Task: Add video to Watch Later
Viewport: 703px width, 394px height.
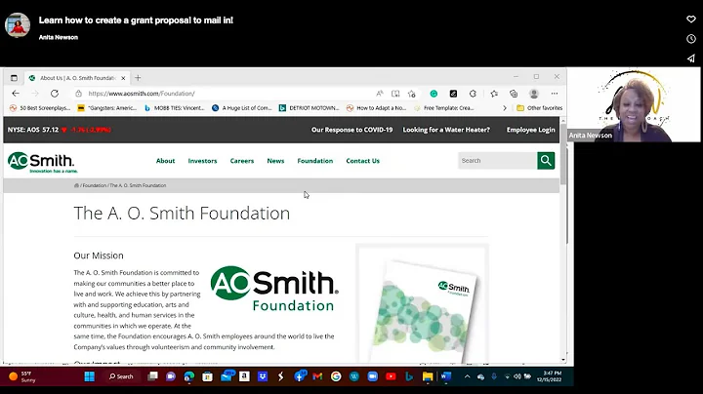Action: 691,39
